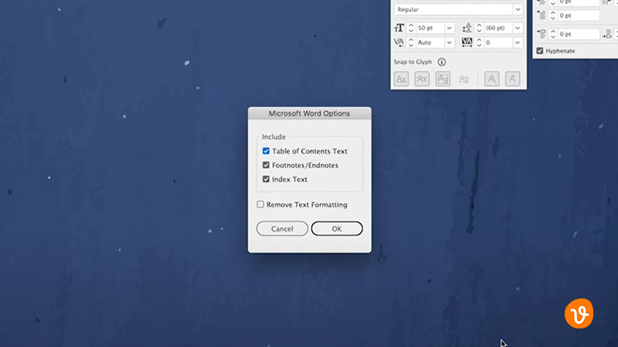Select the Anchor Point snap icon
This screenshot has width=618, height=347.
click(x=512, y=79)
